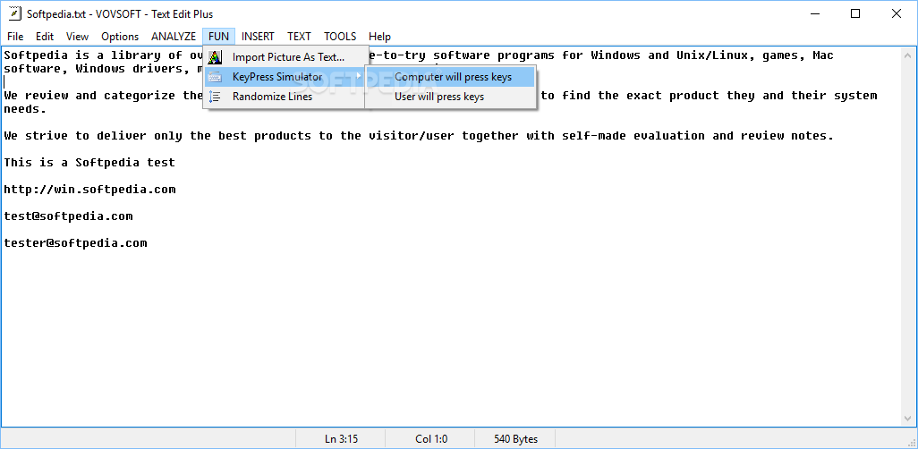Click the scrollbar down arrow
The width and height of the screenshot is (918, 449).
point(908,419)
